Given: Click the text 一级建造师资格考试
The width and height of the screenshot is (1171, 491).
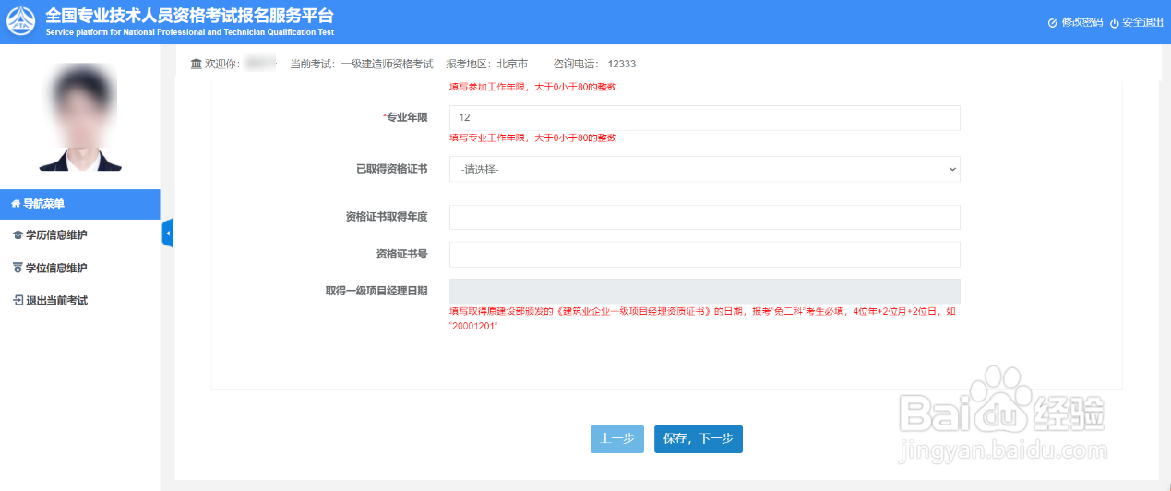Looking at the screenshot, I should tap(387, 64).
